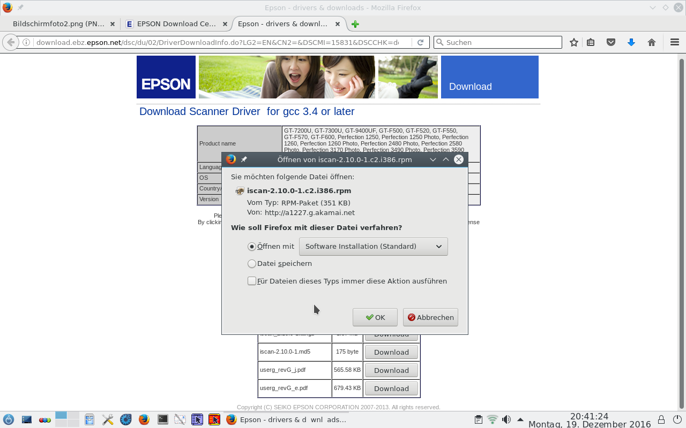686x428 pixels.
Task: Switch to the Bildschirmfoto2.png tab
Action: click(x=58, y=24)
